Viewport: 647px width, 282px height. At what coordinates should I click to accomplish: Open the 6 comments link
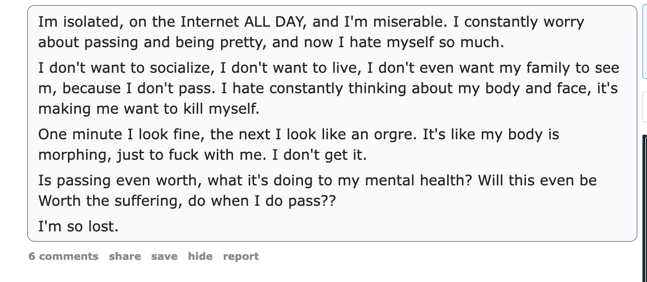(64, 256)
